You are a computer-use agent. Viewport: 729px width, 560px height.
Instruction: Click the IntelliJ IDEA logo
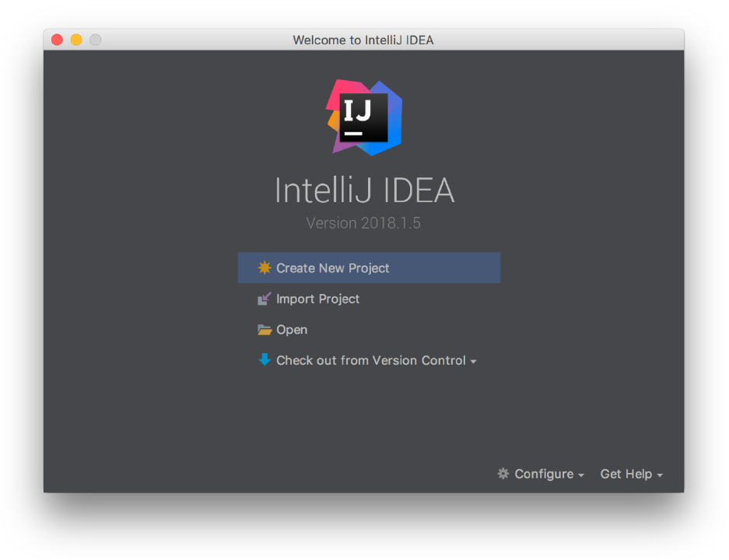click(x=364, y=117)
